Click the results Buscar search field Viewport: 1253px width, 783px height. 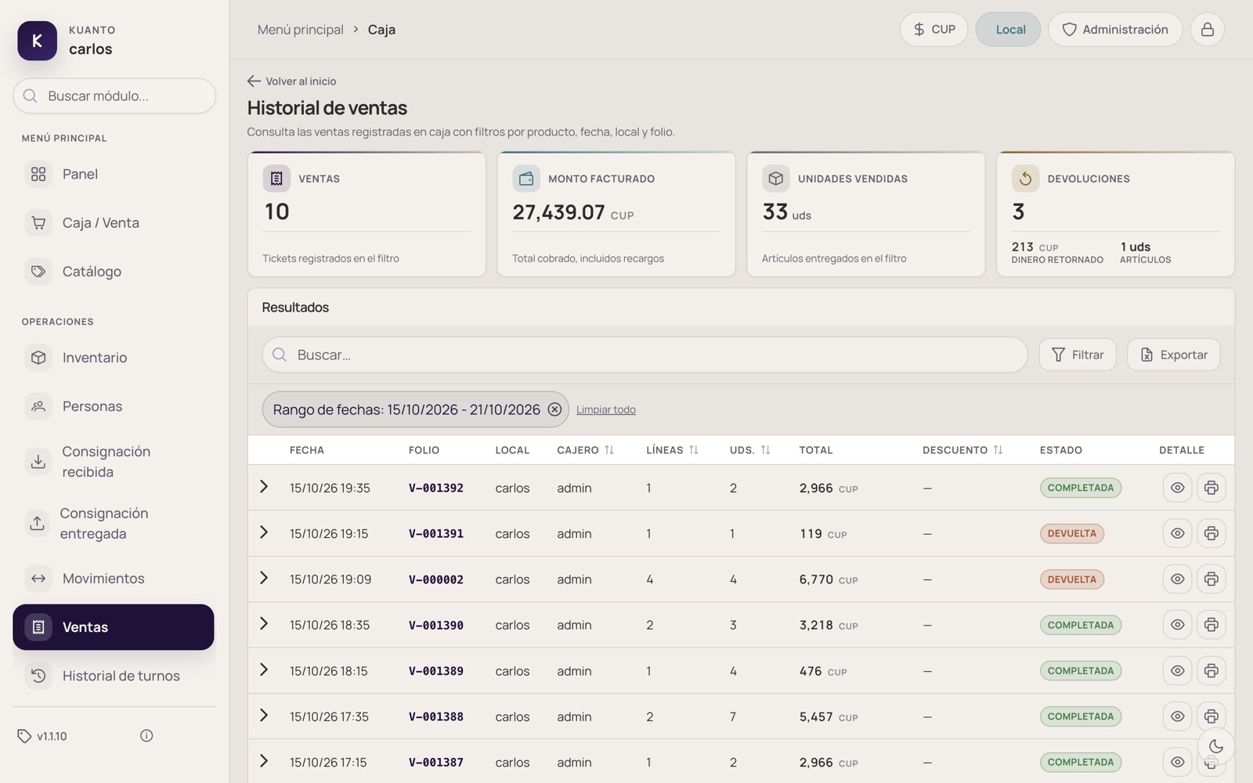[645, 355]
